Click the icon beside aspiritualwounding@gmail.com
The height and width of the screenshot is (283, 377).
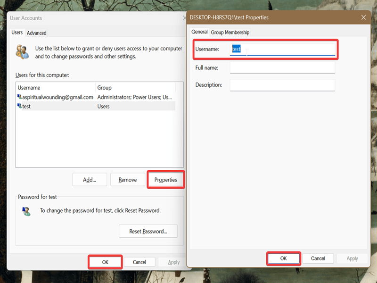[19, 97]
